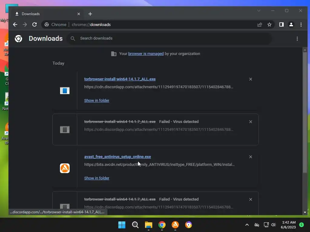Screen dimensions: 310x232
Task: Open the Downloads page more actions menu
Action: (297, 39)
